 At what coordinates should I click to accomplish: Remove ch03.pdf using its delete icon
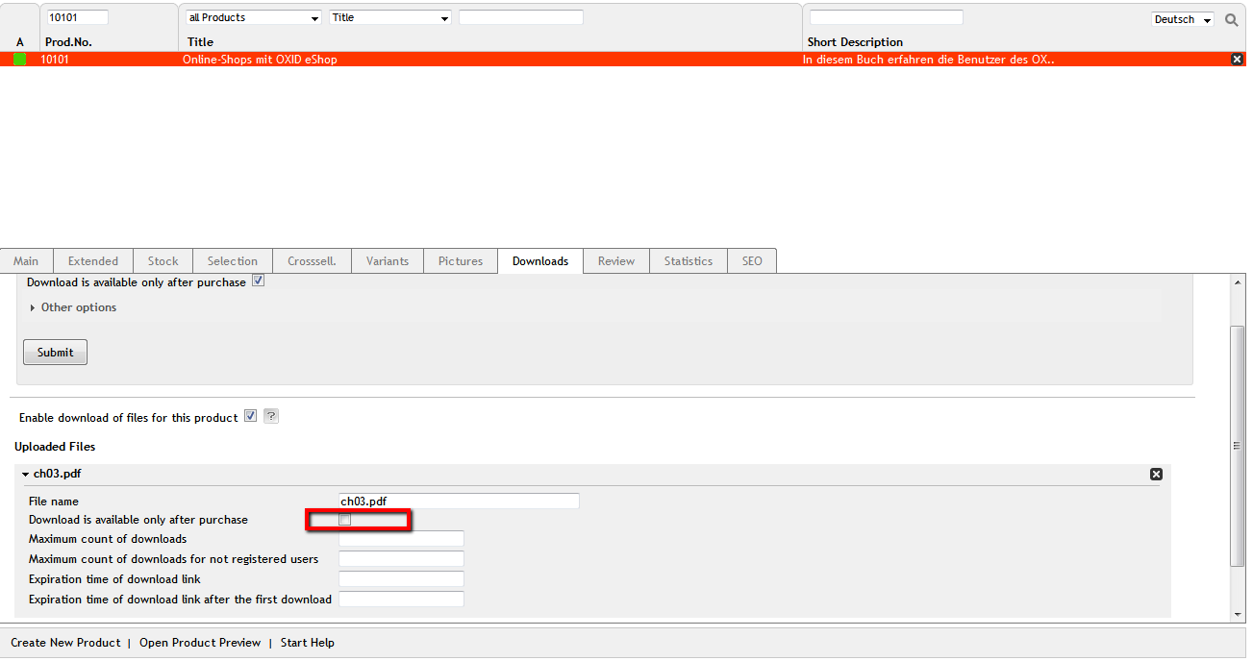pos(1156,474)
